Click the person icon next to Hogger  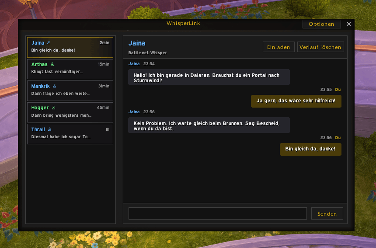53,108
